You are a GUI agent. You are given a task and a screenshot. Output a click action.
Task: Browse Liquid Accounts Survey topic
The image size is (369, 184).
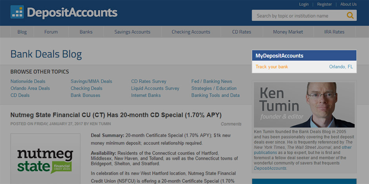tap(155, 88)
